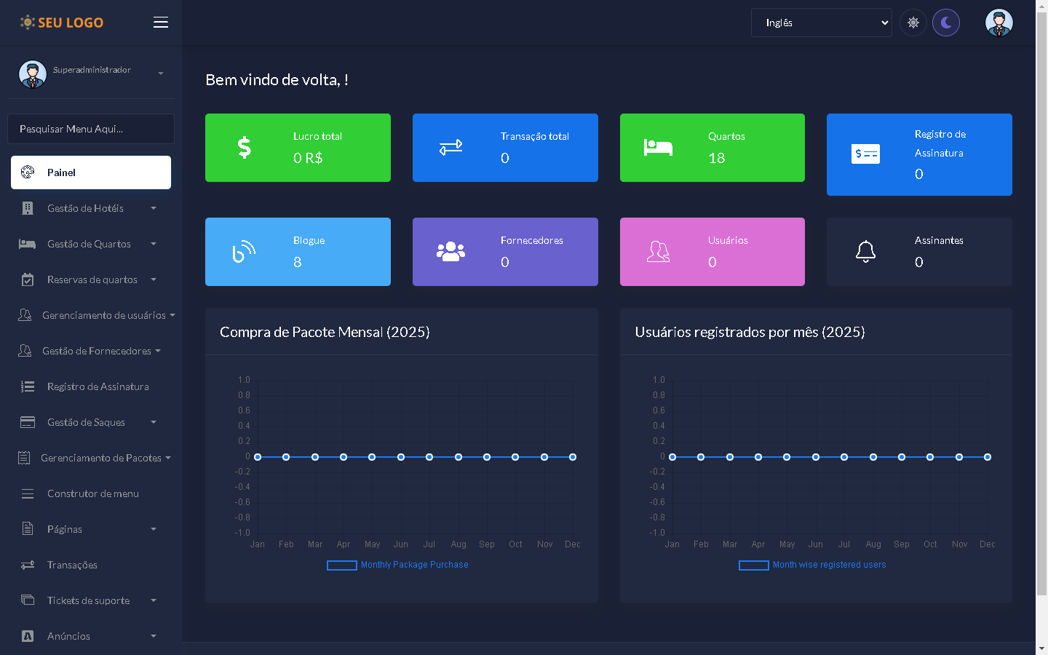Viewport: 1048px width, 655px height.
Task: Toggle the Monthly Package Purchase legend
Action: coord(398,565)
